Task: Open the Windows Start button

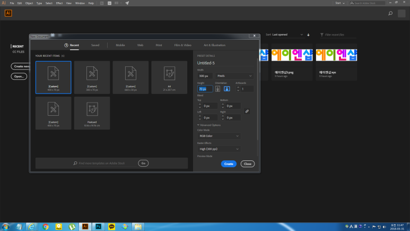Action: 5,227
